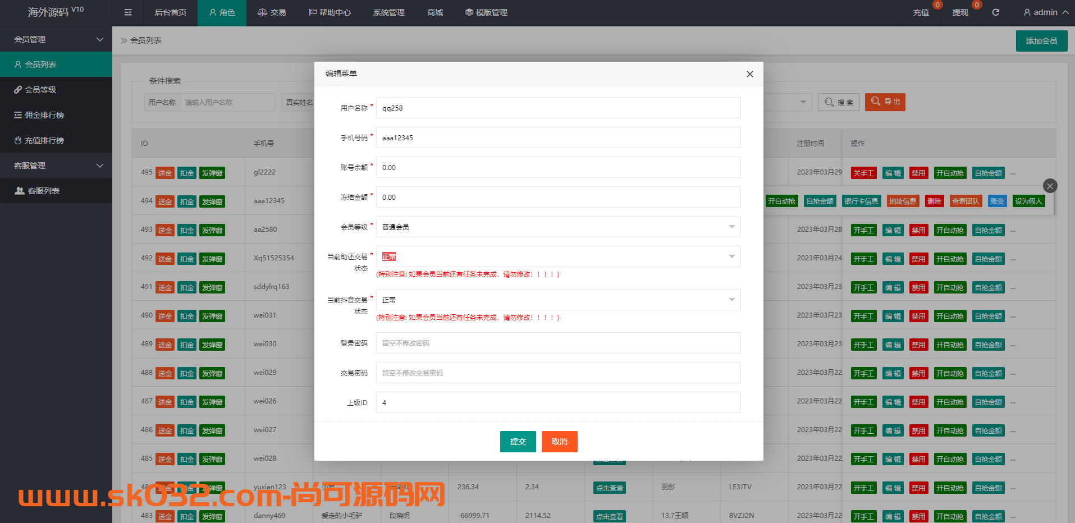Screen dimensions: 1075x523
Task: Click the 搜索 button with magnifier icon
Action: [x=839, y=102]
